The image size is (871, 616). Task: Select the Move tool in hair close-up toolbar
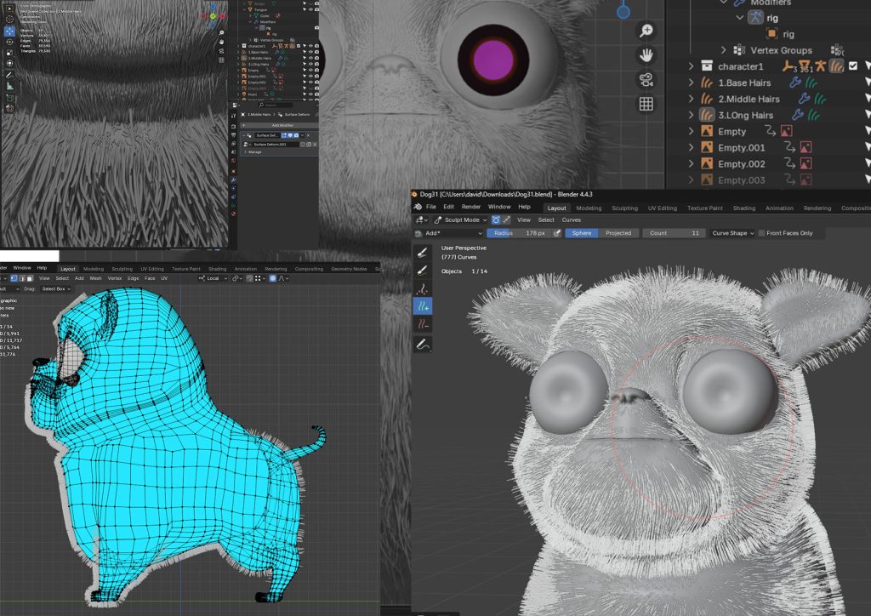pyautogui.click(x=9, y=31)
